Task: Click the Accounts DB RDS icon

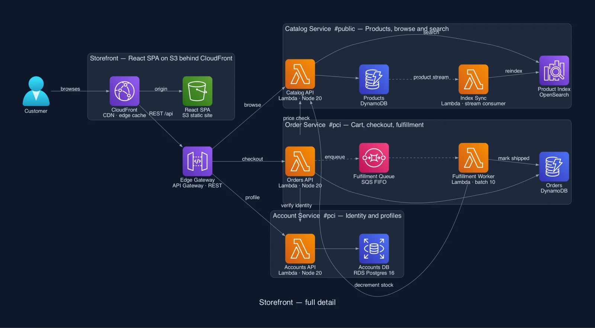Action: (374, 249)
